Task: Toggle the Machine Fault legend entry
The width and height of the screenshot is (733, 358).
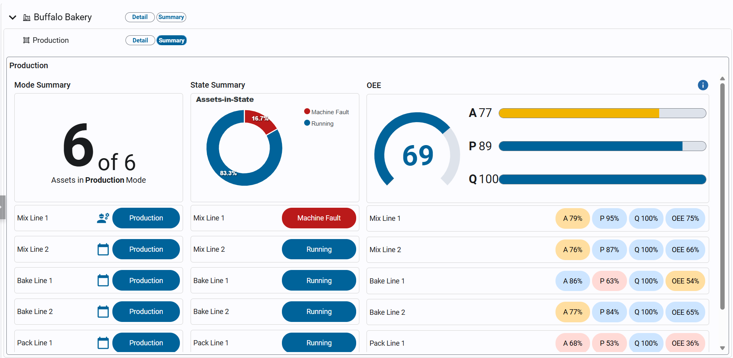Action: click(x=326, y=112)
